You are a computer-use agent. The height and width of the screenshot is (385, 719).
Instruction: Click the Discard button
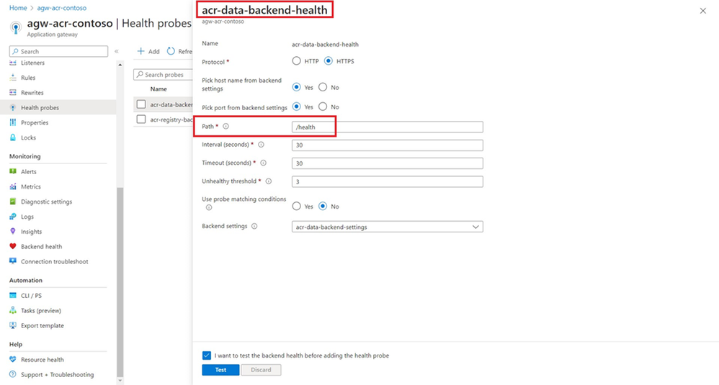click(261, 370)
